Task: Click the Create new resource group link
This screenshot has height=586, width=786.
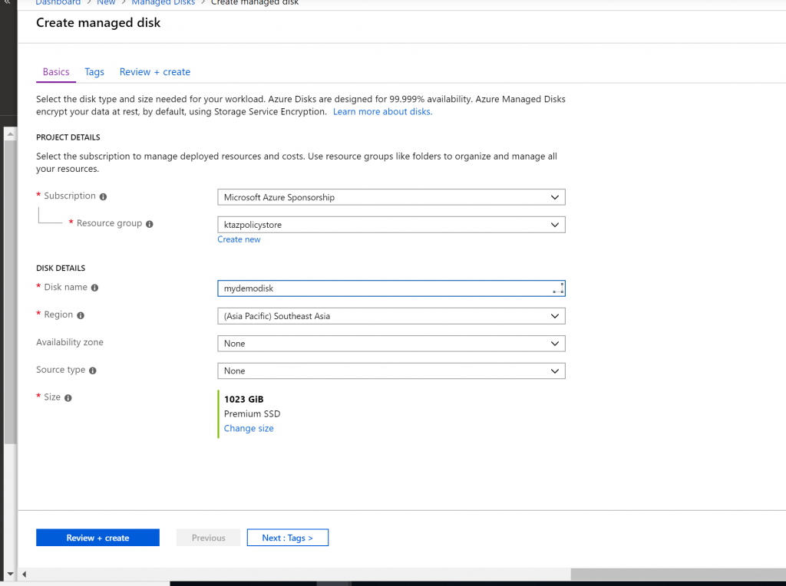Action: [239, 239]
